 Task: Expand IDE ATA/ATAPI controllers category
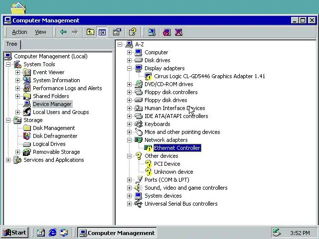129,116
